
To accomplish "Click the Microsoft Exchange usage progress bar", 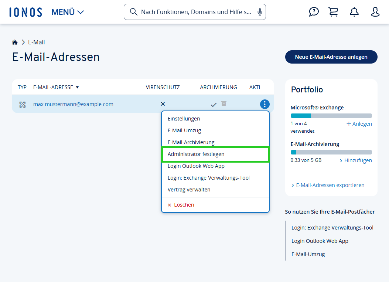I will coord(331,116).
